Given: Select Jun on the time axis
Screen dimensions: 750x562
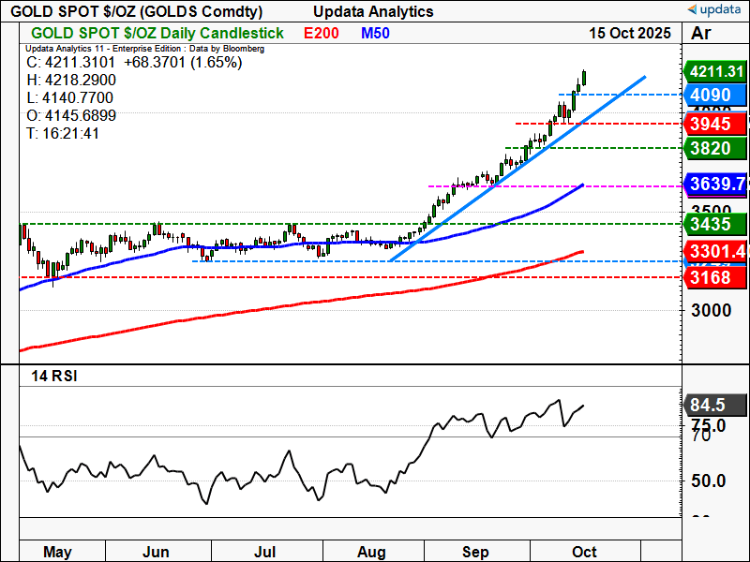Looking at the screenshot, I should pyautogui.click(x=156, y=551).
